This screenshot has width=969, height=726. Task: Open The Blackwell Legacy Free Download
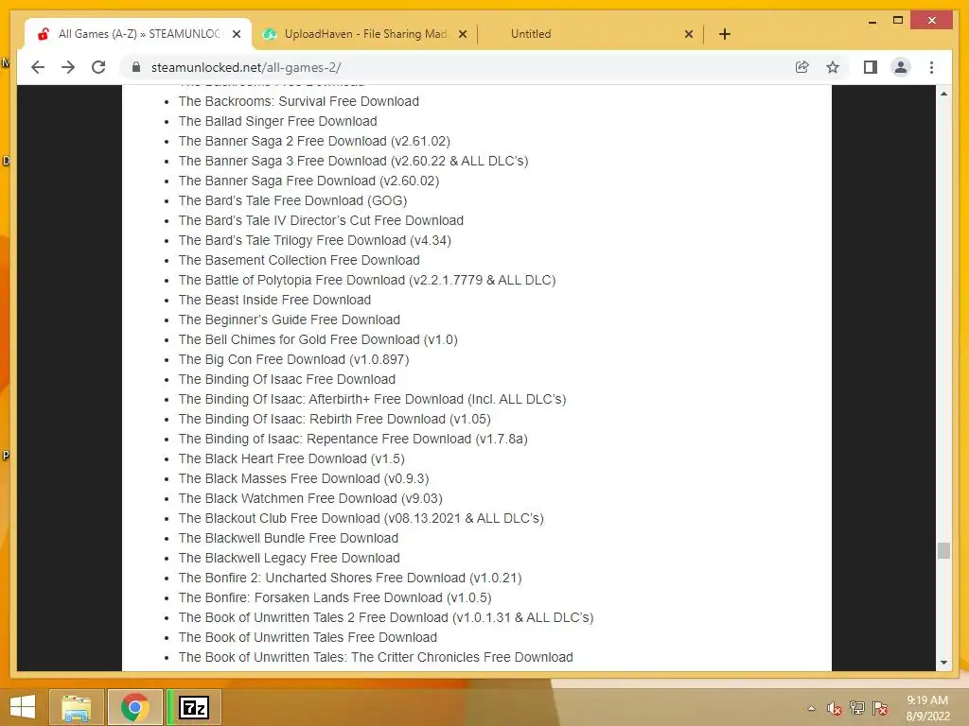[x=290, y=558]
